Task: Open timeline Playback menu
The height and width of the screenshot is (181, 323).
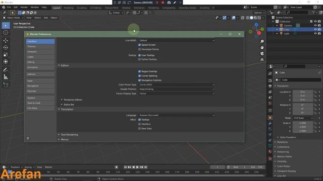Action: coord(16,167)
